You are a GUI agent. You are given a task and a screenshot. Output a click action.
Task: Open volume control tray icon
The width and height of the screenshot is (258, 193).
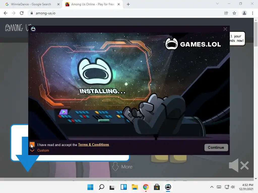click(x=233, y=187)
